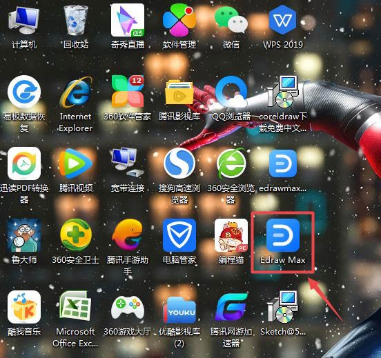Click the 360游戏大厅 gamepad icon
The image size is (381, 358).
128,306
